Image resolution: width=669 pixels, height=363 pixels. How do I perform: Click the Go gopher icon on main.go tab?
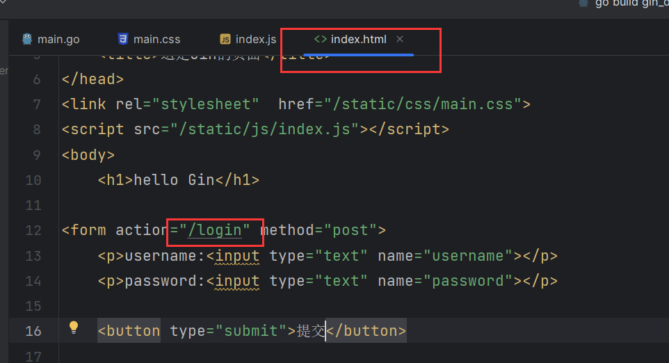27,39
